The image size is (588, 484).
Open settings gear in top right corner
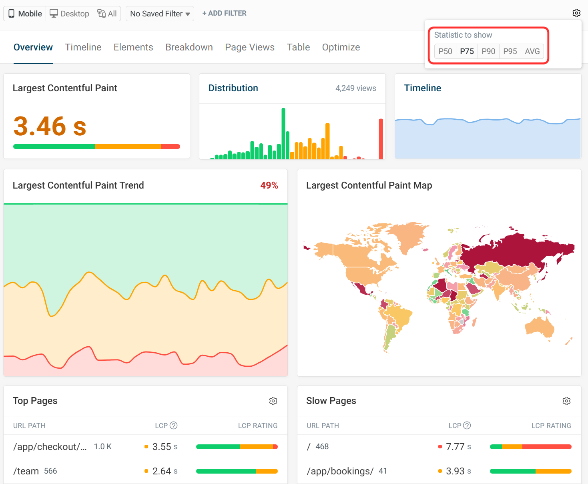pyautogui.click(x=576, y=13)
